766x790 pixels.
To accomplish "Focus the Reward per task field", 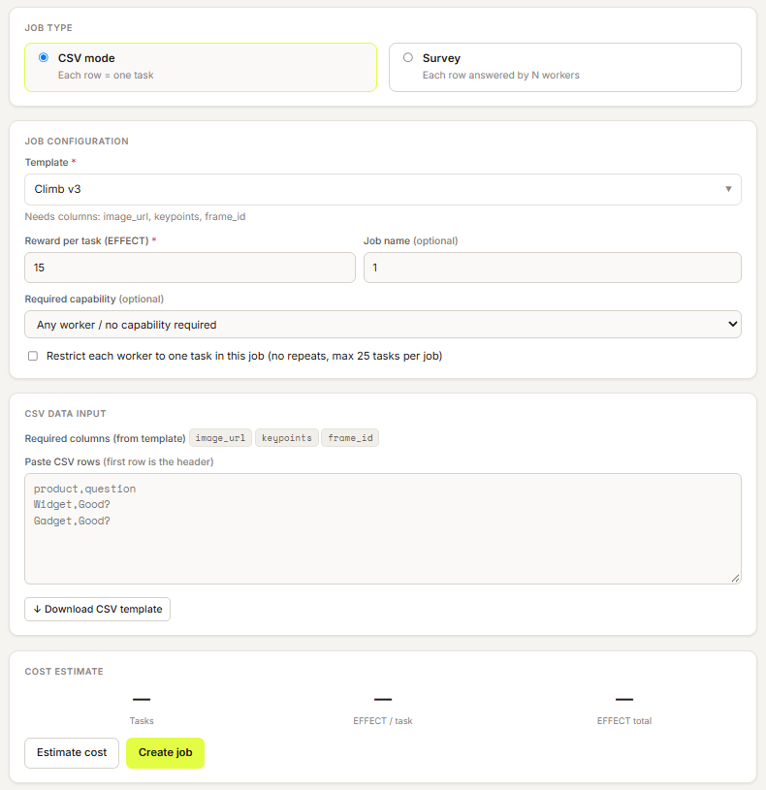I will (190, 268).
